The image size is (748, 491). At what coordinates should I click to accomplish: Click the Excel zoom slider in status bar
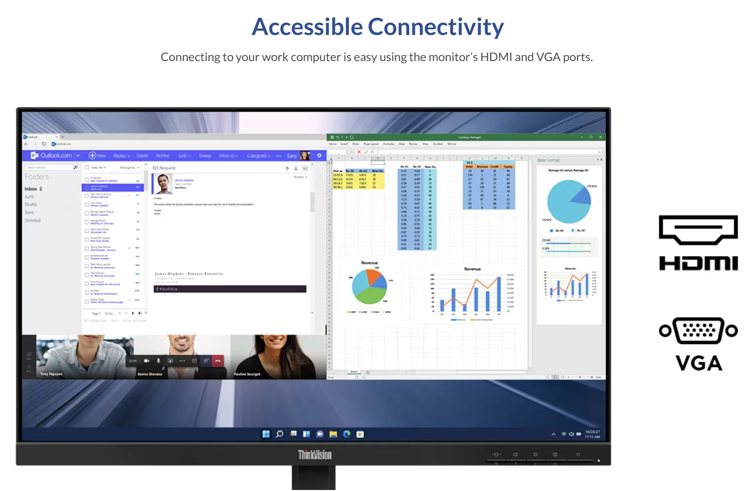580,377
